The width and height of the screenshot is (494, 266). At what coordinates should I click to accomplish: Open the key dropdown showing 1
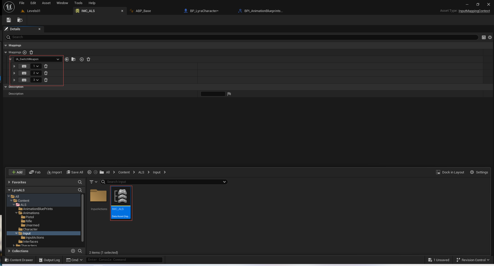36,66
